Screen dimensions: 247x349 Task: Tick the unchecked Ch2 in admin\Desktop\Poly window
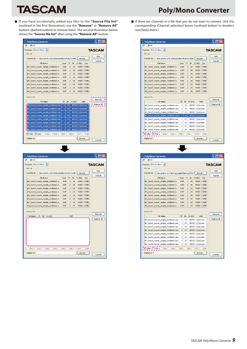[153, 249]
